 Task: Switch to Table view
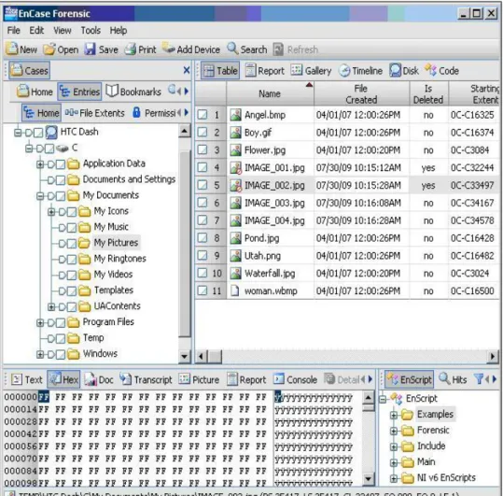[x=220, y=71]
